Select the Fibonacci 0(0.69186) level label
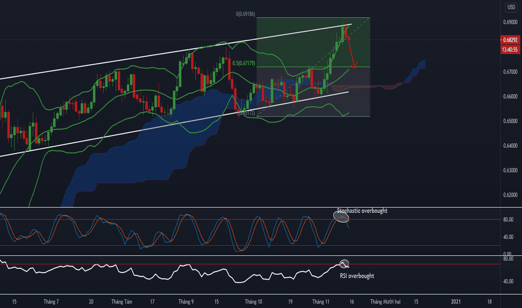The image size is (522, 308). point(245,14)
